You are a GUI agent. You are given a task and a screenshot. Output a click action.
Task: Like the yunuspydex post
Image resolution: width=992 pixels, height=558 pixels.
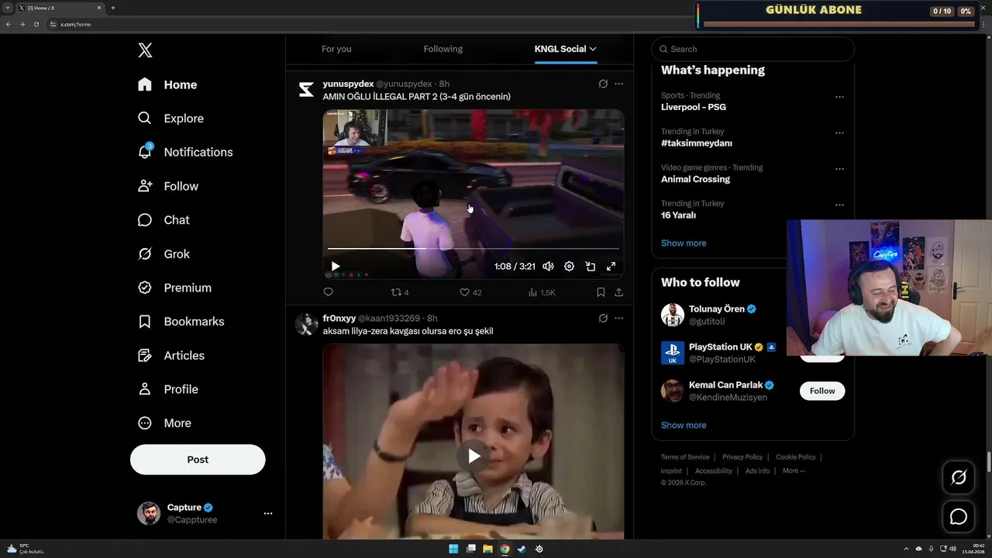[470, 292]
